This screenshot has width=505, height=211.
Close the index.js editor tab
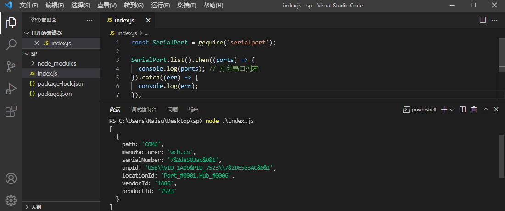click(148, 20)
